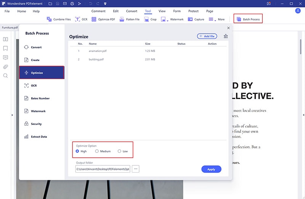Expand quick access toolbar customize arrow
The image size is (305, 199).
105,3
